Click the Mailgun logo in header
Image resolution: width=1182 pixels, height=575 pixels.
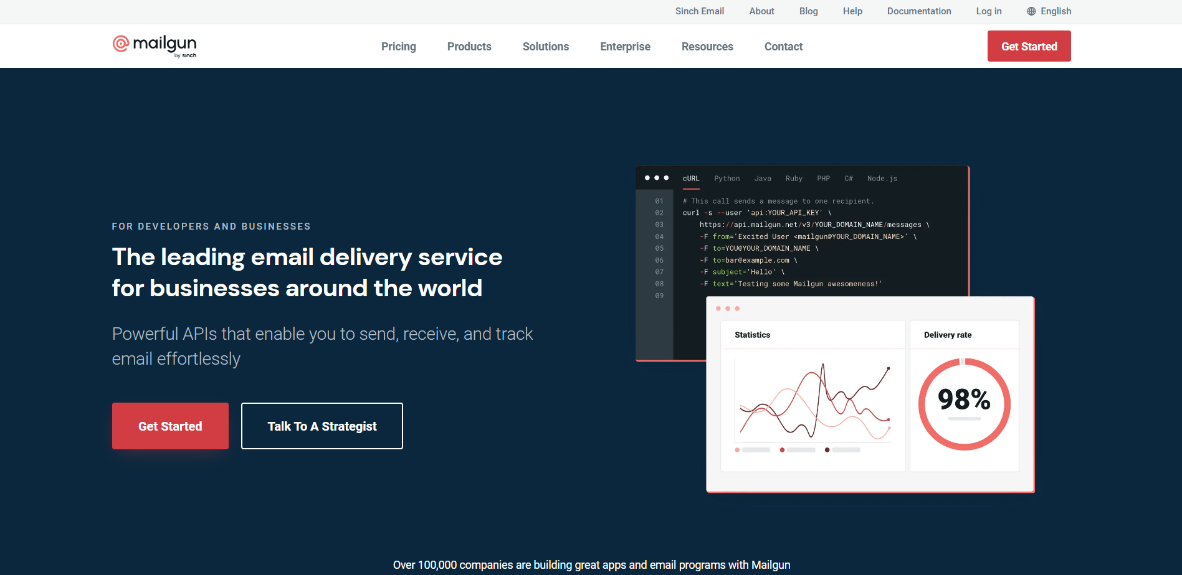155,45
